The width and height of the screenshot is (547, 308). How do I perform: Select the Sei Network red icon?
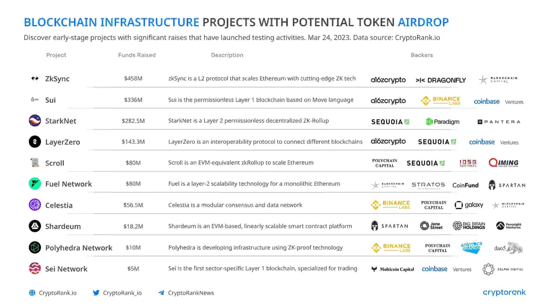[x=35, y=268]
